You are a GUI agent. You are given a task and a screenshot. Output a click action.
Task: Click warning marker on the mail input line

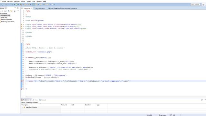[22, 24]
